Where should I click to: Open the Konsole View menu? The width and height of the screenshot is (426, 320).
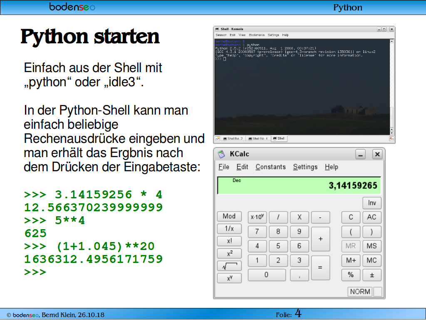coord(242,35)
